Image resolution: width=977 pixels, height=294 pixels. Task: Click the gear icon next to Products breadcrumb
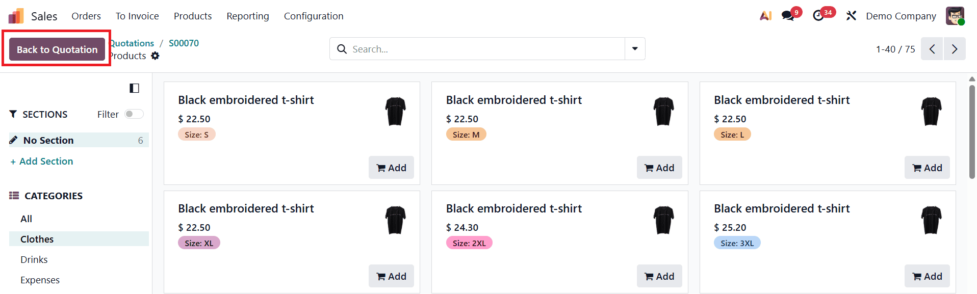[x=156, y=56]
